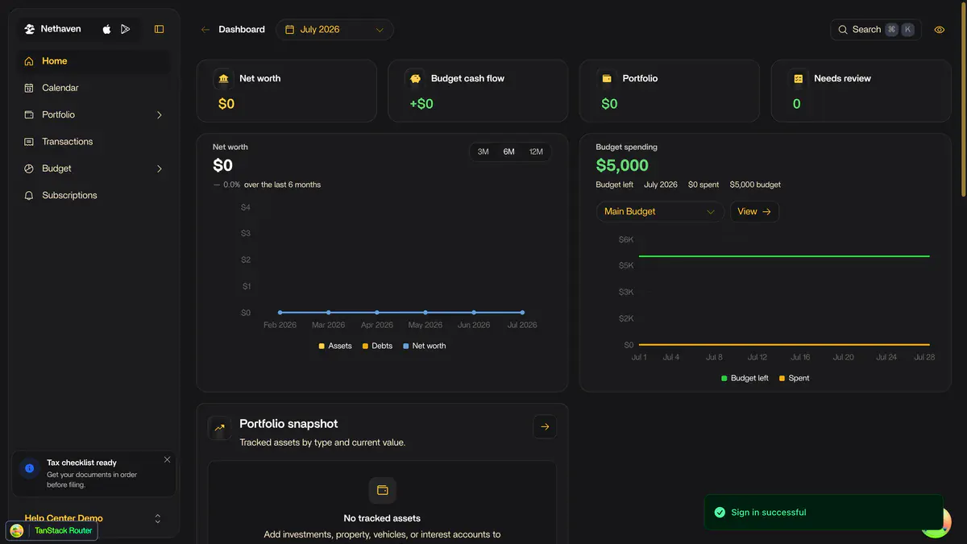Open the Main Budget dropdown
Viewport: 967px width, 544px height.
point(660,211)
